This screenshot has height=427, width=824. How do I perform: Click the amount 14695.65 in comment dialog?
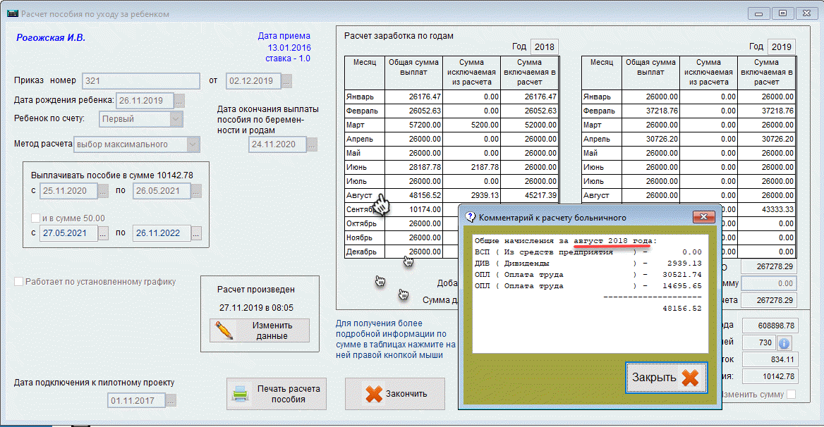(x=682, y=286)
